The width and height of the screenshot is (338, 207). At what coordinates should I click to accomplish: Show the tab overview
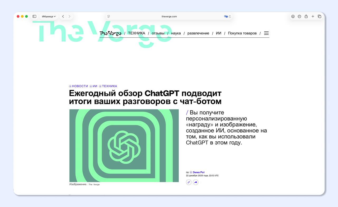point(320,16)
